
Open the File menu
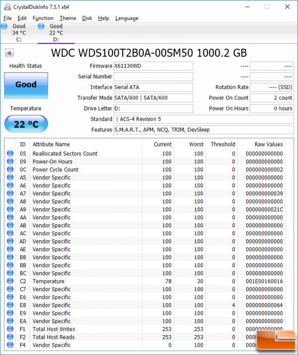(7, 18)
